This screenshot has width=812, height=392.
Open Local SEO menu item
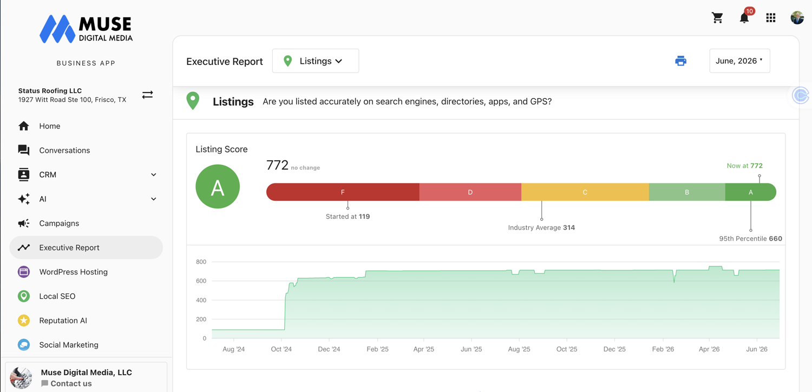tap(86, 296)
